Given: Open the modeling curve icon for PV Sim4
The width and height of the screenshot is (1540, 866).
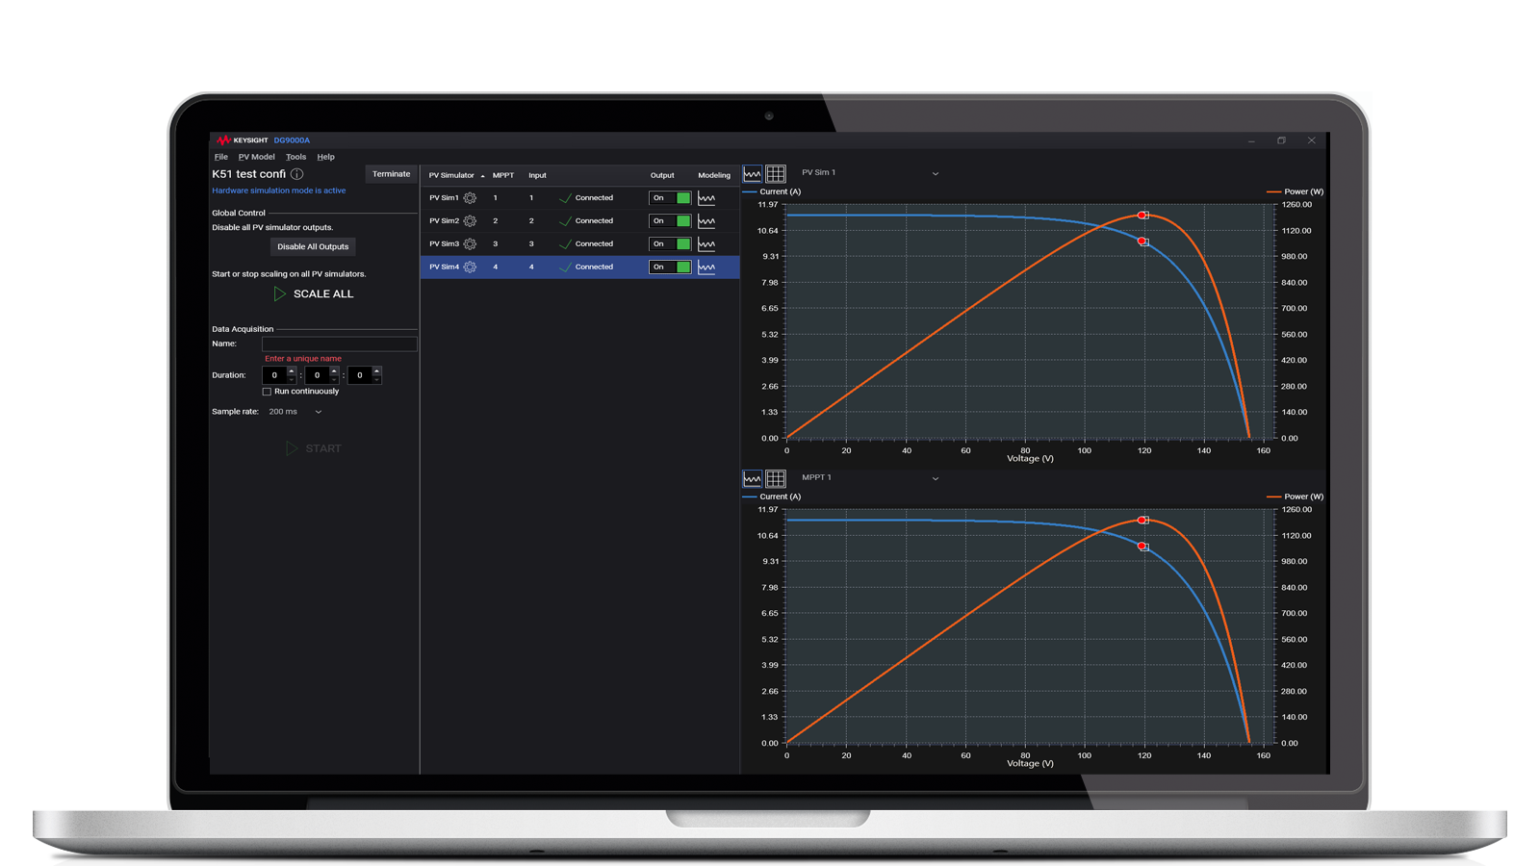Looking at the screenshot, I should 707,267.
